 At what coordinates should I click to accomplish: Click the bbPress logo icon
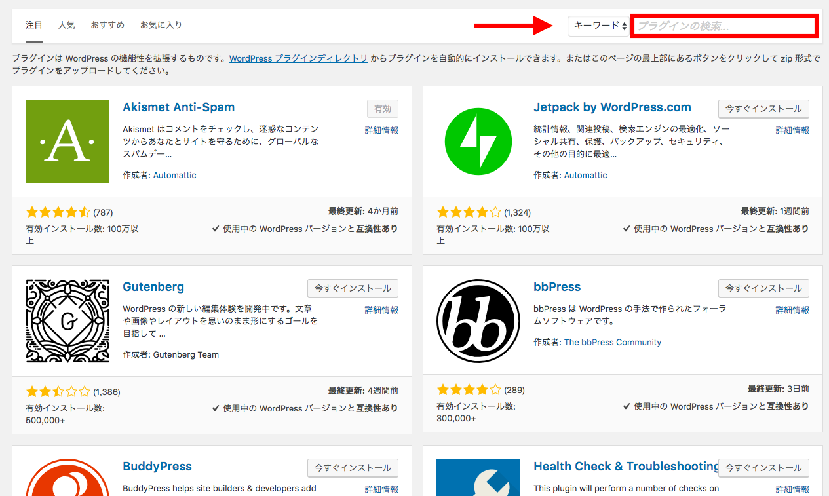(x=478, y=321)
